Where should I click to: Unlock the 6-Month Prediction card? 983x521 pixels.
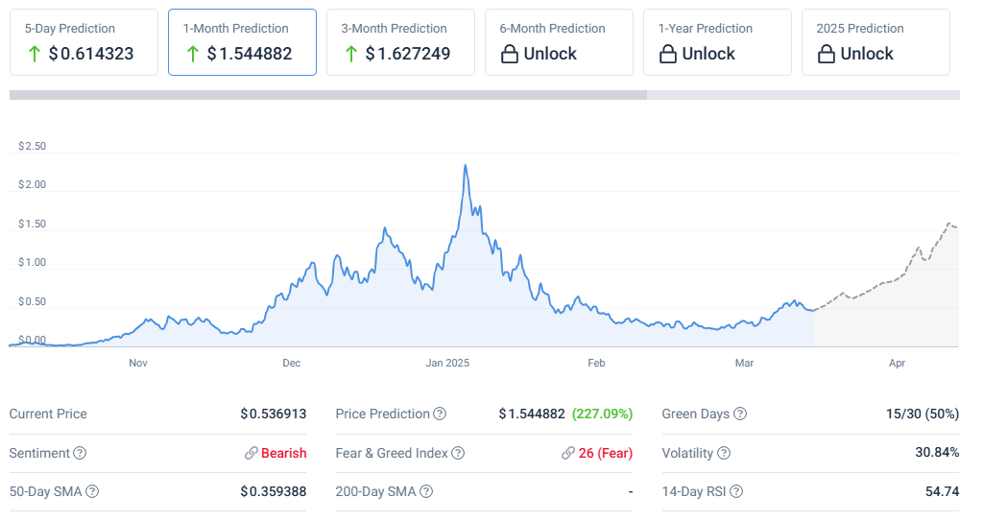(560, 42)
